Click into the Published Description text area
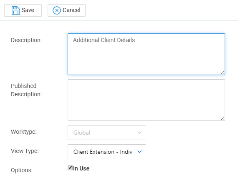This screenshot has height=193, width=238. point(146,100)
